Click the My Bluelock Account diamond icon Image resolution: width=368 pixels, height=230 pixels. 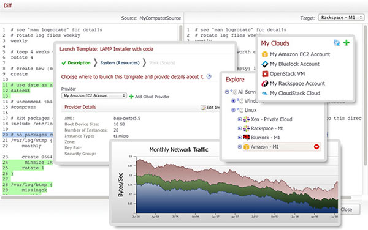click(265, 64)
